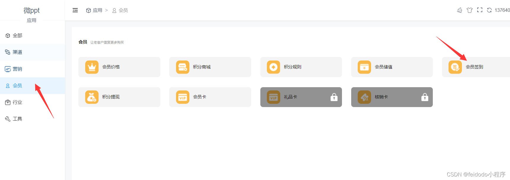This screenshot has height=180, width=510.
Task: Click the clear cache broom icon
Action: pos(460,10)
